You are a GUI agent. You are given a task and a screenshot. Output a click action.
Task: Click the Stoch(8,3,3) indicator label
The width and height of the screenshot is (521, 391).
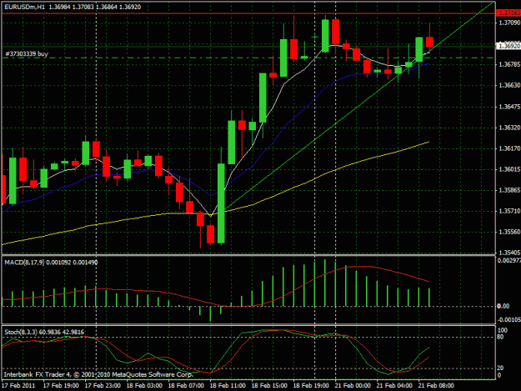pos(21,332)
